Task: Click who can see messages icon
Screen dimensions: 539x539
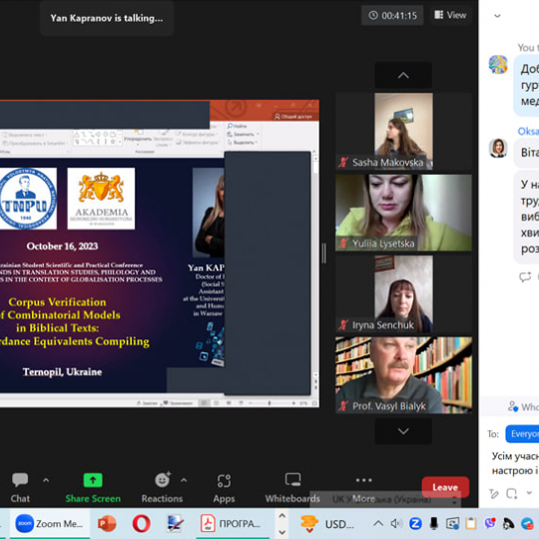Action: tap(512, 406)
